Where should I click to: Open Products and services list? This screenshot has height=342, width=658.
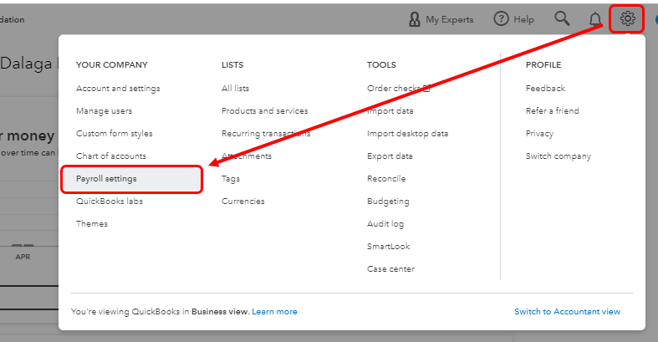(x=264, y=111)
